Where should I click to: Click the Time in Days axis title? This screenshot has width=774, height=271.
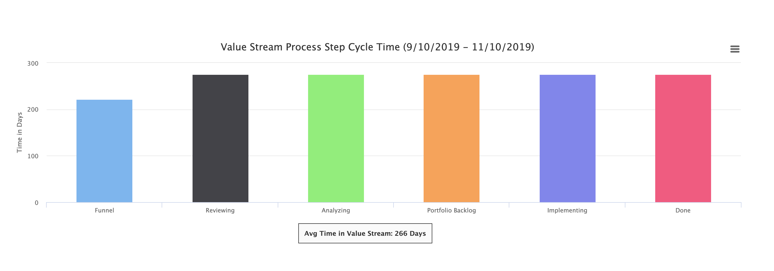point(20,132)
